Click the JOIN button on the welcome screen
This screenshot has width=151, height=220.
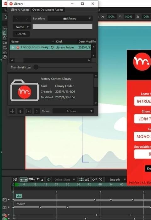click(x=143, y=119)
